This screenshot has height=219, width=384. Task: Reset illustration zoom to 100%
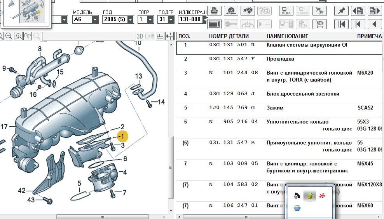(28, 36)
